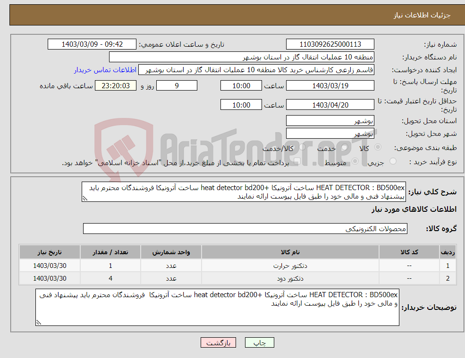Click the remaining days field showing 9
The image size is (465, 358).
click(177, 86)
